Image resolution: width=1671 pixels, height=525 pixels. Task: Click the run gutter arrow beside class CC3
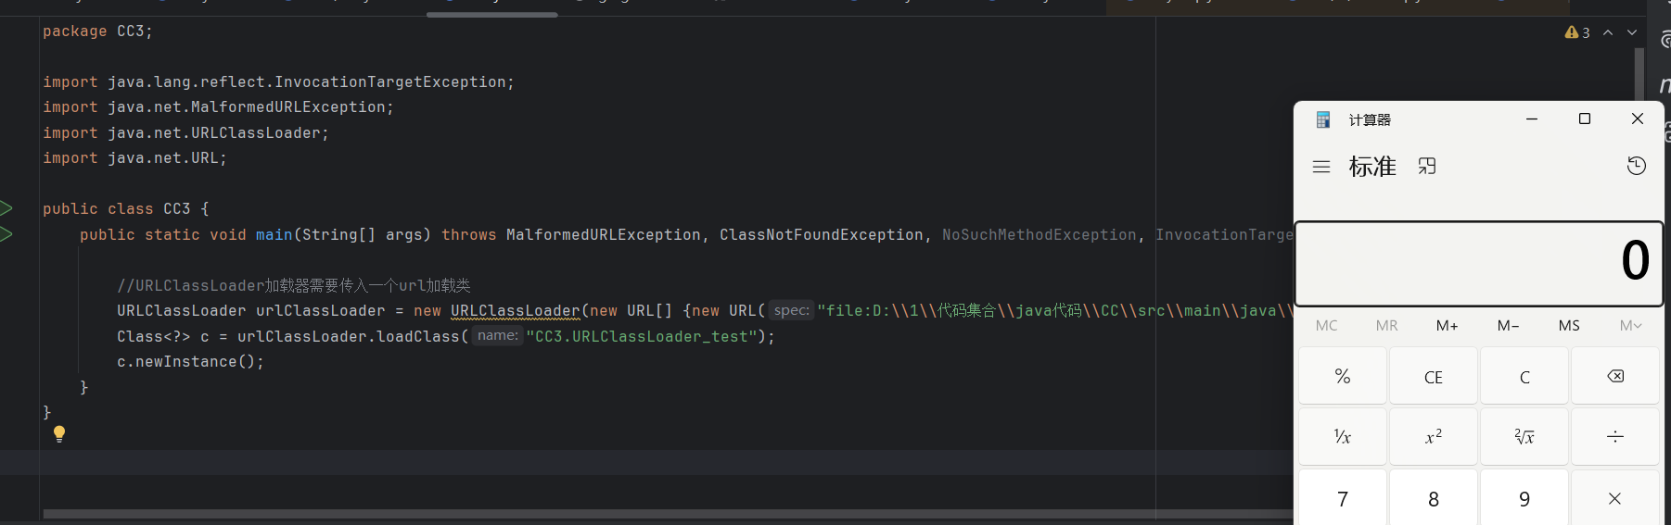pyautogui.click(x=6, y=208)
